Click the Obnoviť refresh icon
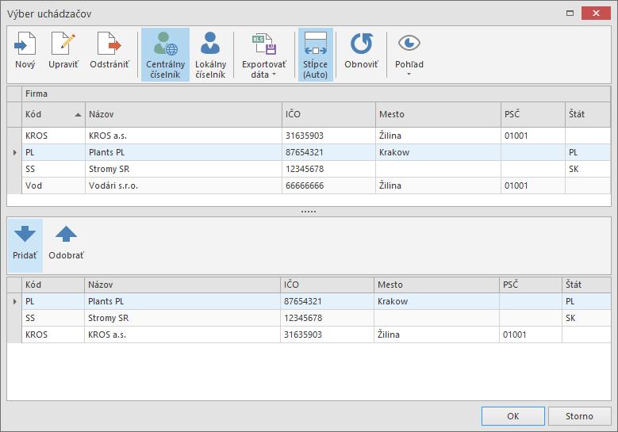This screenshot has width=618, height=432. [x=362, y=44]
